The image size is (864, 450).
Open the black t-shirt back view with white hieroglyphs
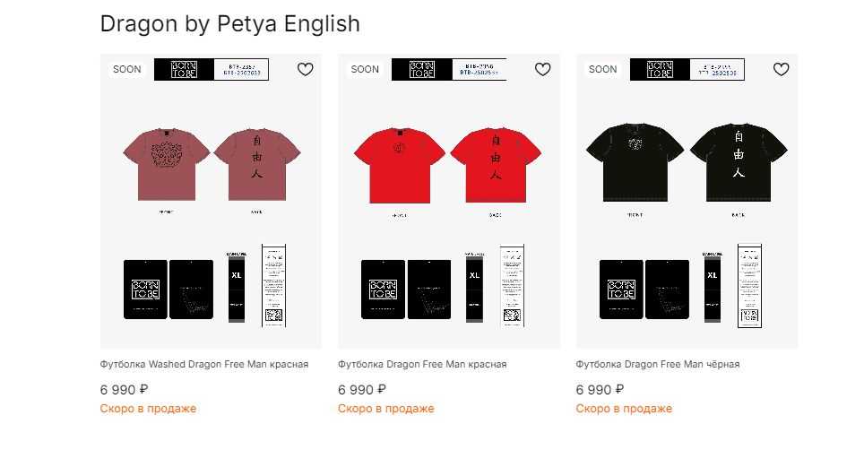(739, 162)
